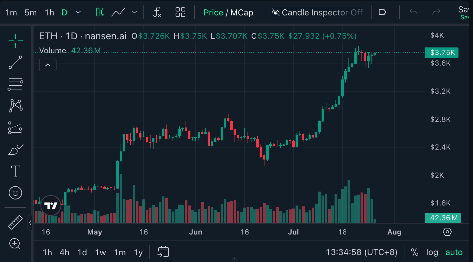Toggle Candle Inspector on

click(x=317, y=12)
